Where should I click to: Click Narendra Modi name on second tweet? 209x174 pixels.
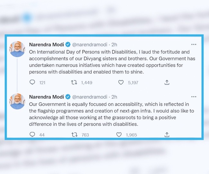[46, 97]
